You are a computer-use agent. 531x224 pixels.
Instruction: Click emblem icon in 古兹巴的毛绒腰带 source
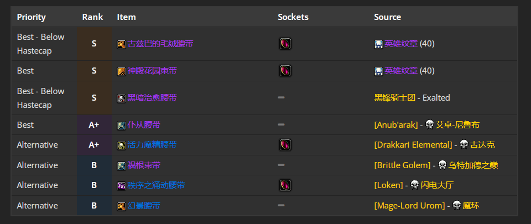click(378, 44)
